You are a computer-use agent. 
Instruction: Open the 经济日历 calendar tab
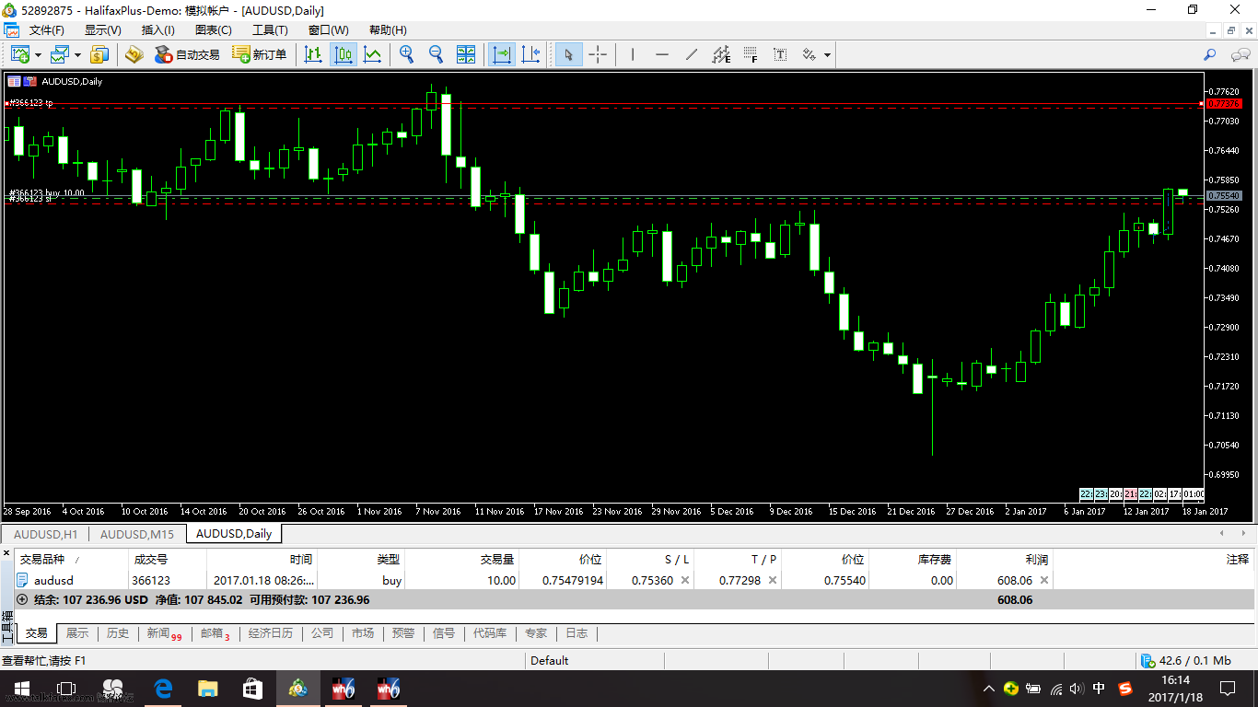click(271, 633)
